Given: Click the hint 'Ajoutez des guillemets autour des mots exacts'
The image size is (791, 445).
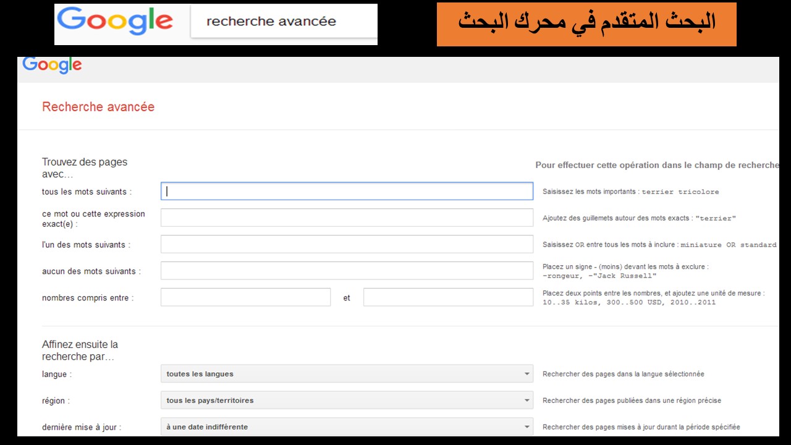Looking at the screenshot, I should tap(640, 218).
